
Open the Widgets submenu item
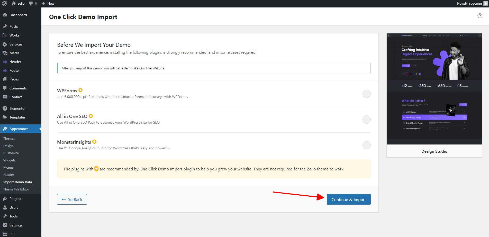pos(10,160)
